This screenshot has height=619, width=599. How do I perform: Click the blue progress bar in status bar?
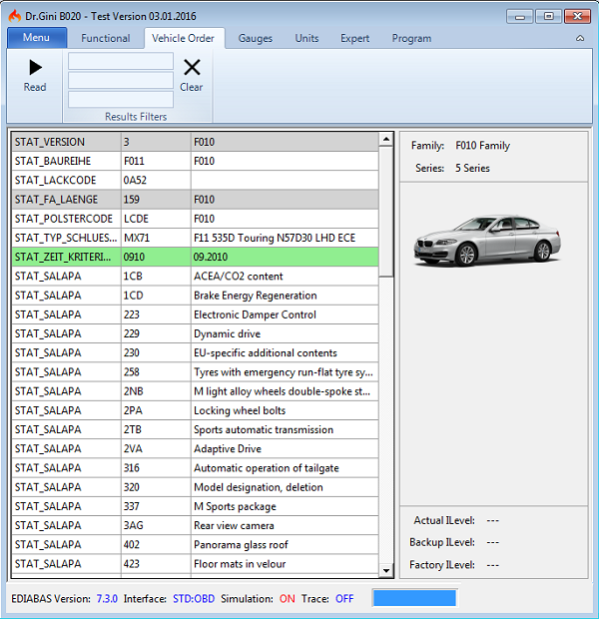click(413, 598)
